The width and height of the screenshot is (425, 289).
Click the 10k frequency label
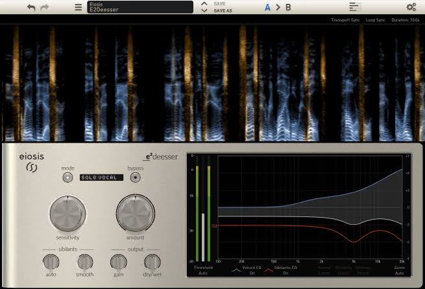pyautogui.click(x=378, y=261)
